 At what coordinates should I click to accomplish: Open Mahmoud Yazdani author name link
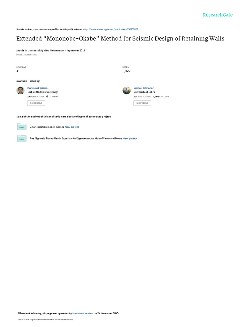click(38, 88)
